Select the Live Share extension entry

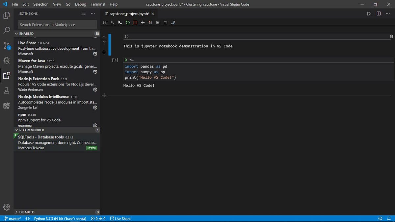(x=57, y=48)
